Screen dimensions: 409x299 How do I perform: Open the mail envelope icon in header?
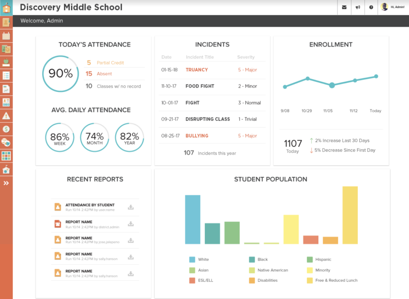(344, 7)
